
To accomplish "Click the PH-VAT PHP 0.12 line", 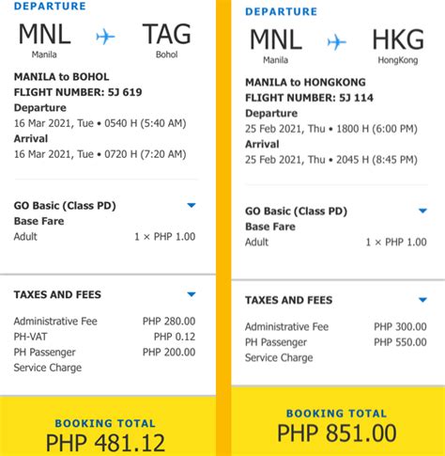I will [x=104, y=337].
